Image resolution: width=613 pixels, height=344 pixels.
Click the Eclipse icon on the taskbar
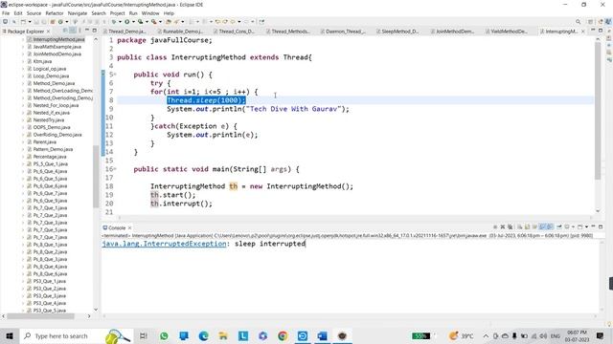click(x=342, y=335)
